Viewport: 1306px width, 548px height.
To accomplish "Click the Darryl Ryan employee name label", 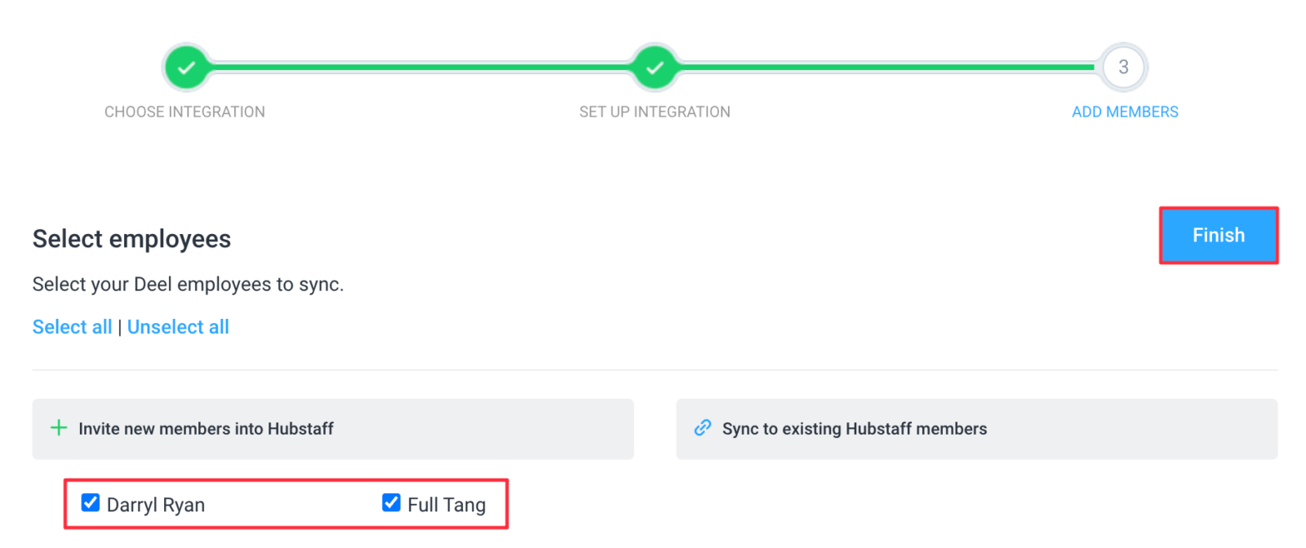I will coord(155,505).
